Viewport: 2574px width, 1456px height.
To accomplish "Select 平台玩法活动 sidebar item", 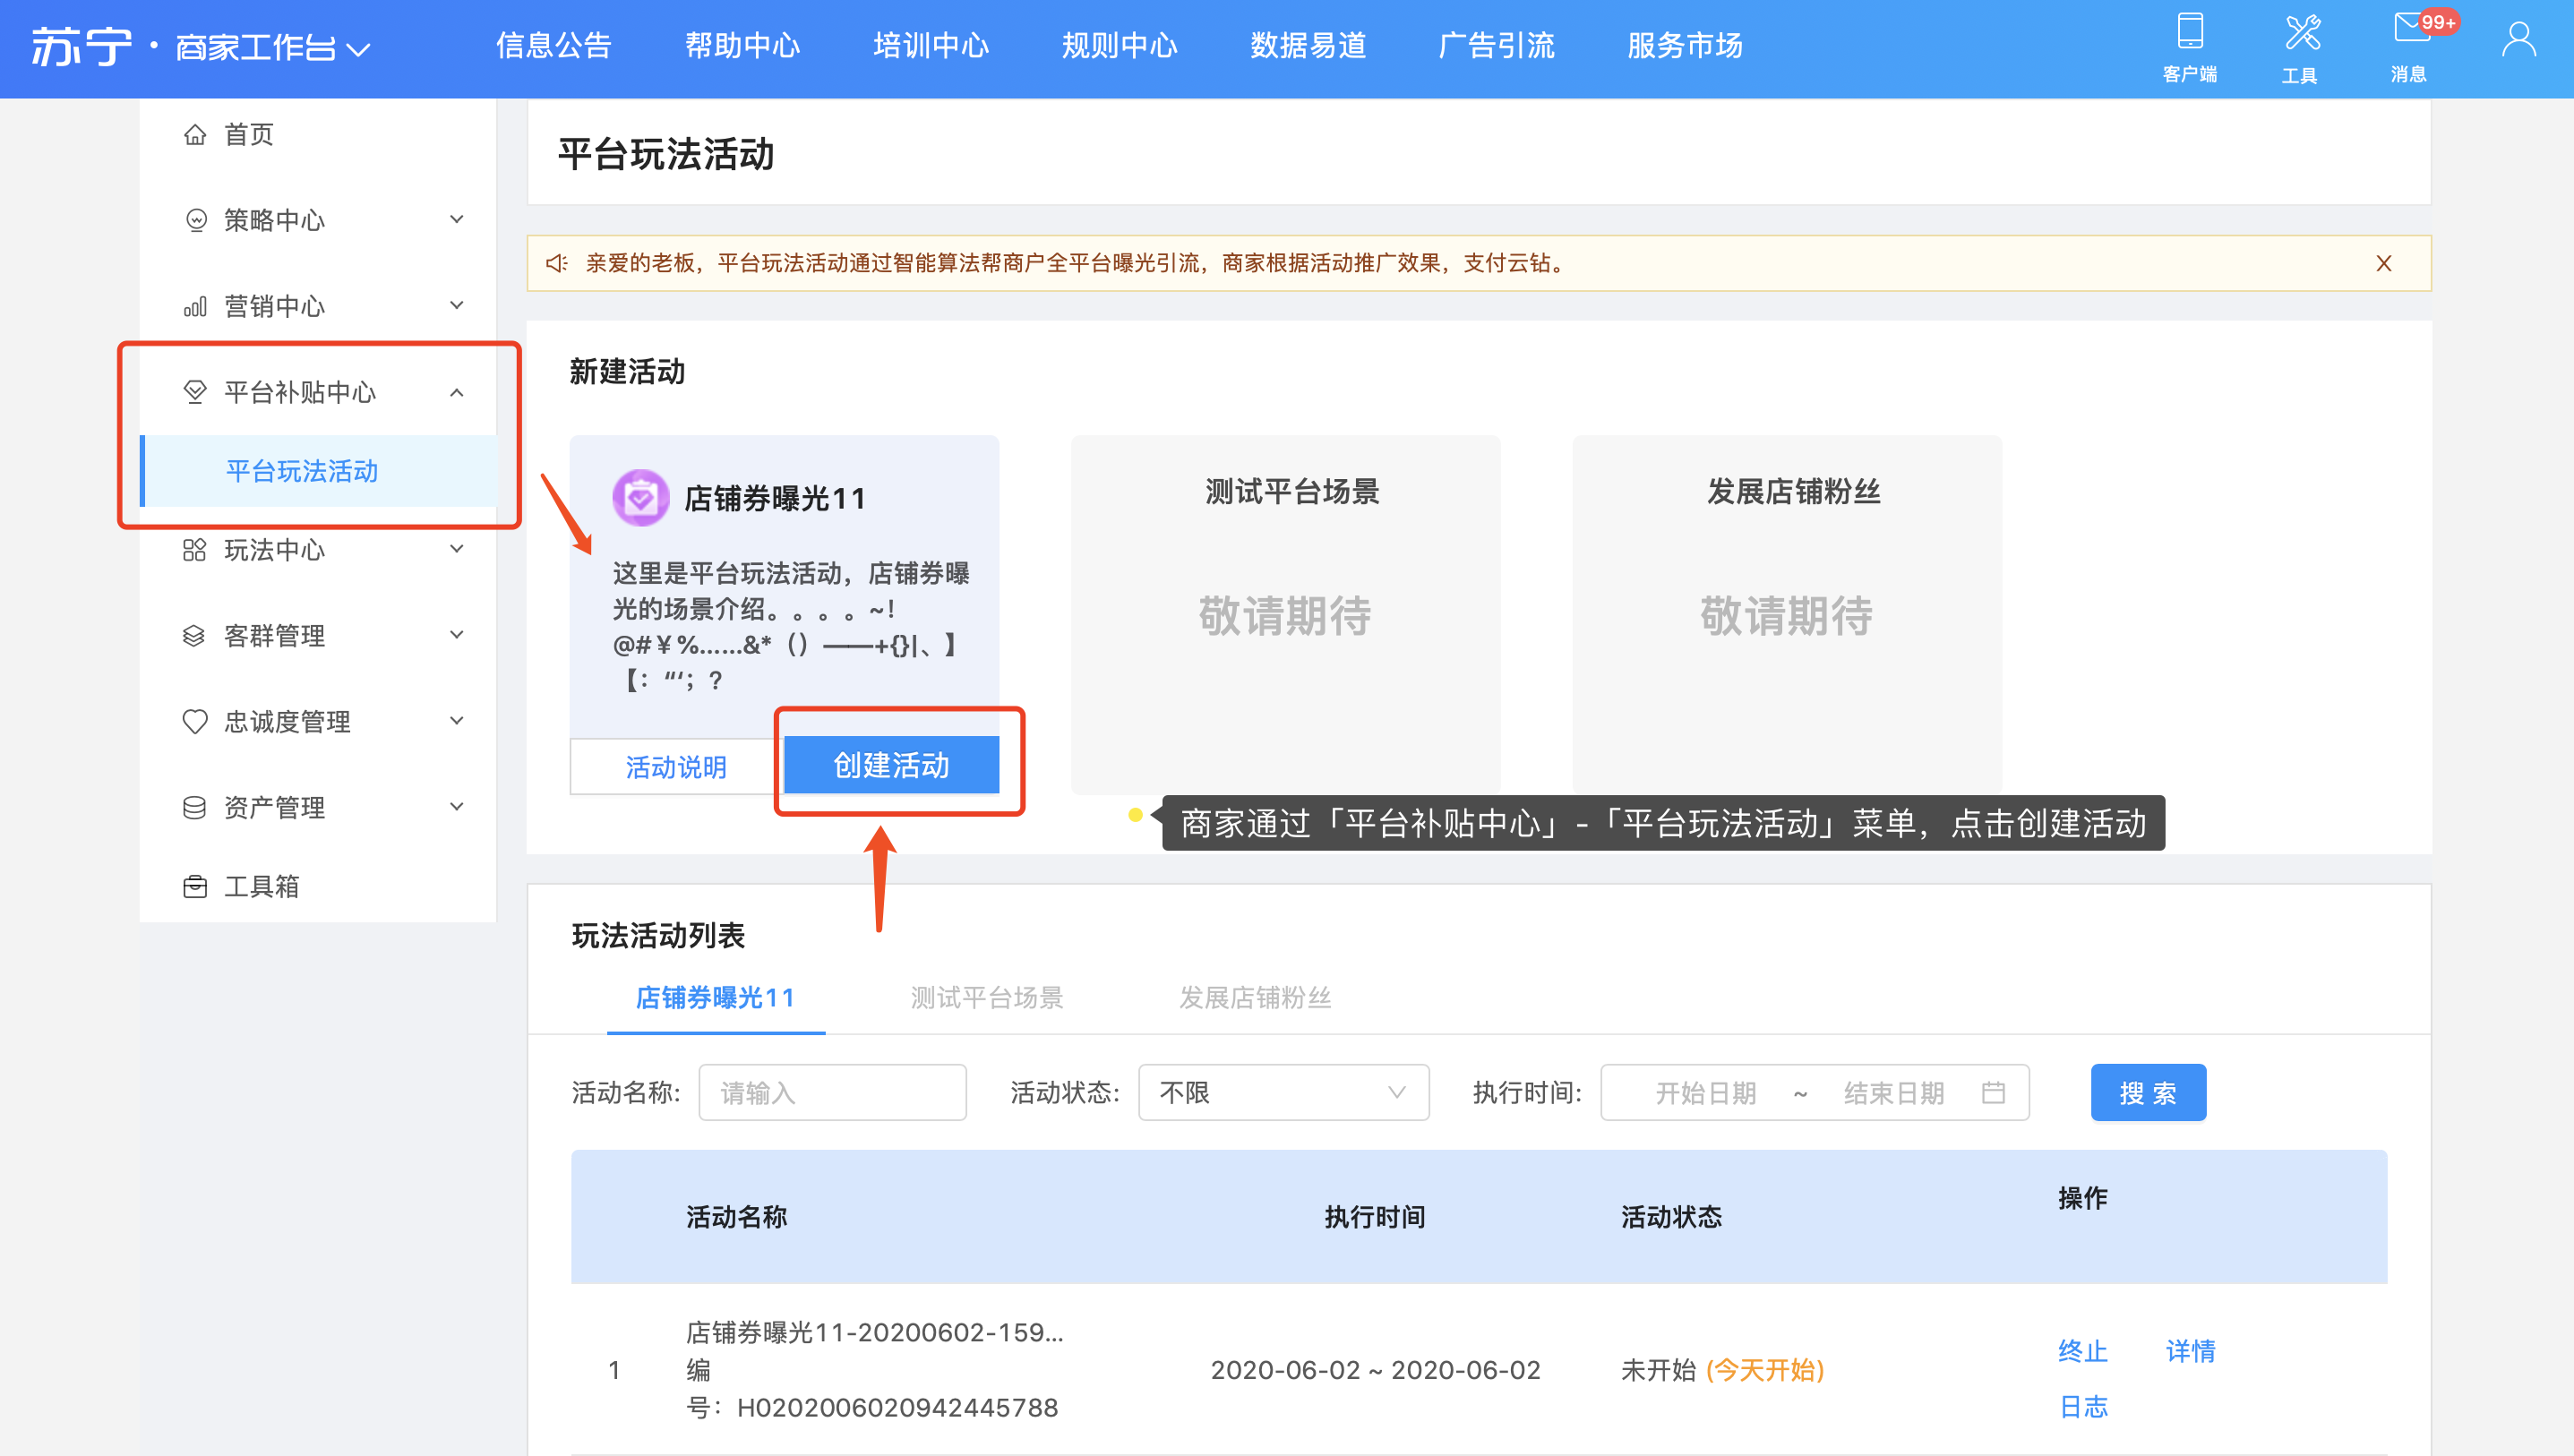I will point(320,471).
